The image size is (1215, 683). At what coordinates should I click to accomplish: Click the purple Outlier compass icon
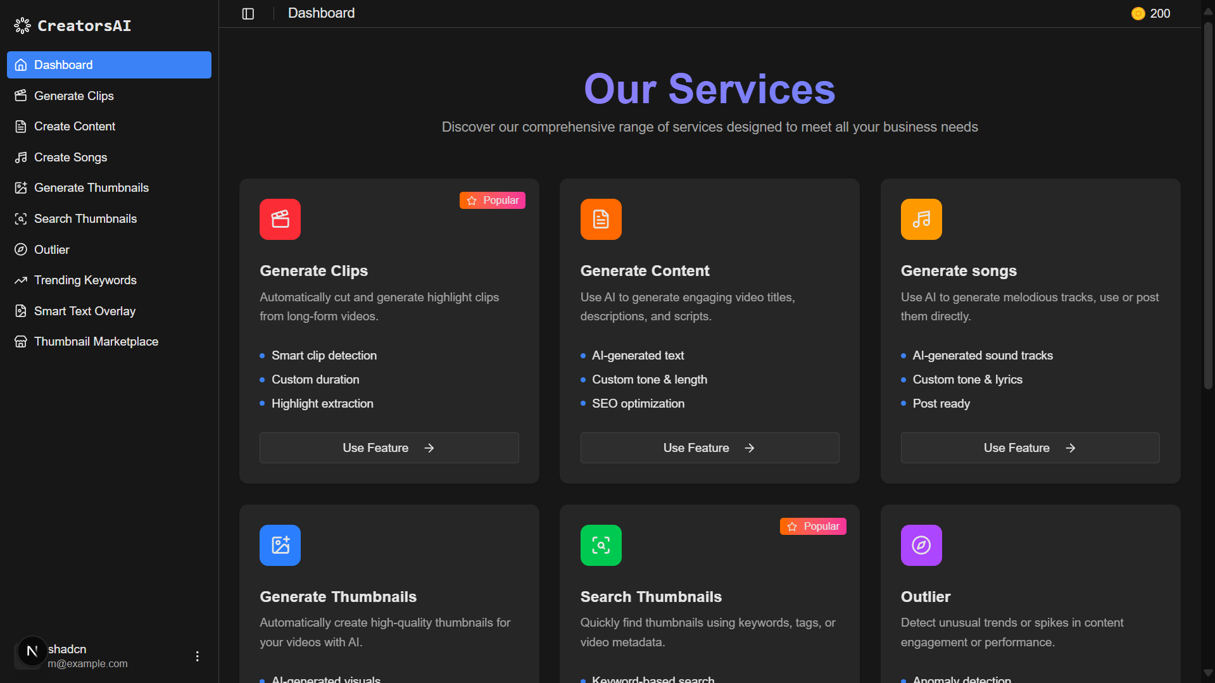pyautogui.click(x=921, y=545)
